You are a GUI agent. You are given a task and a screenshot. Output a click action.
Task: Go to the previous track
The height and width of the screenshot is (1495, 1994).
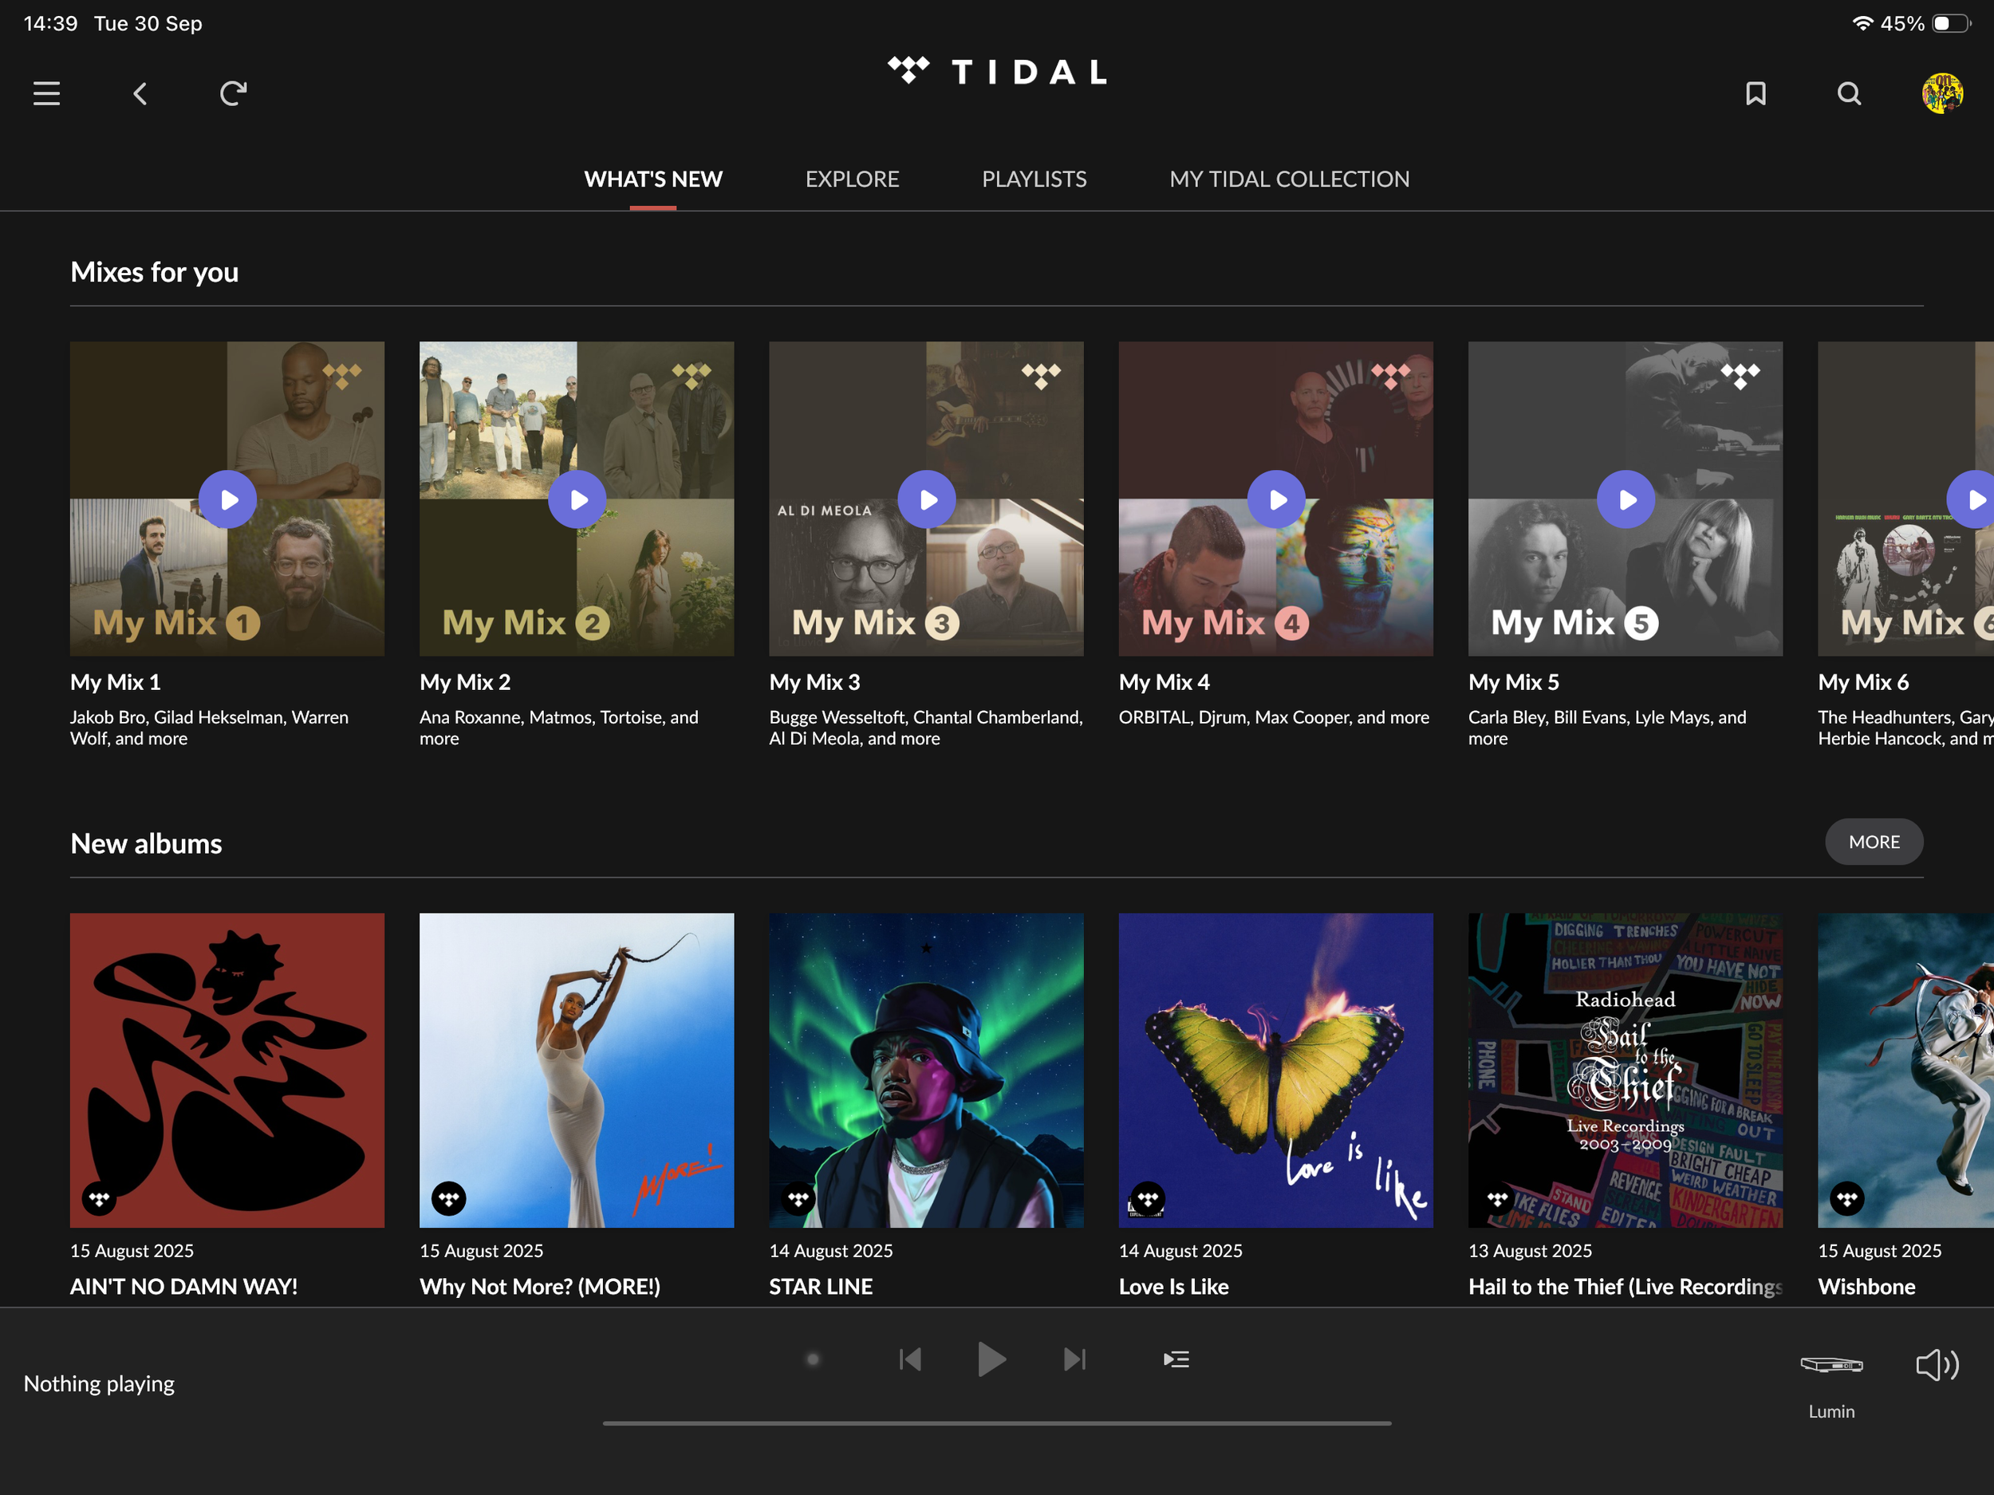(x=911, y=1359)
